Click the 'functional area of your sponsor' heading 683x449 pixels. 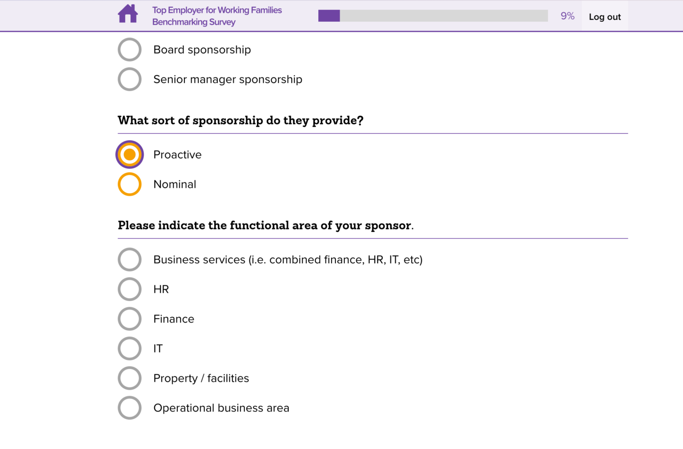pyautogui.click(x=265, y=225)
